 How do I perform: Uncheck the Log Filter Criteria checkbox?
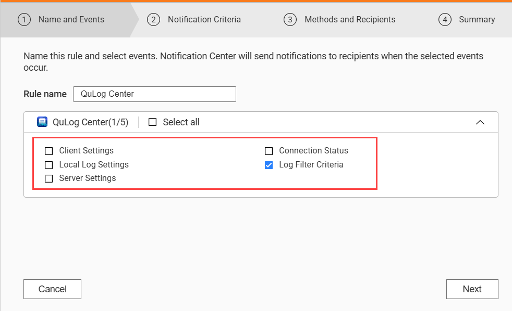pos(269,165)
